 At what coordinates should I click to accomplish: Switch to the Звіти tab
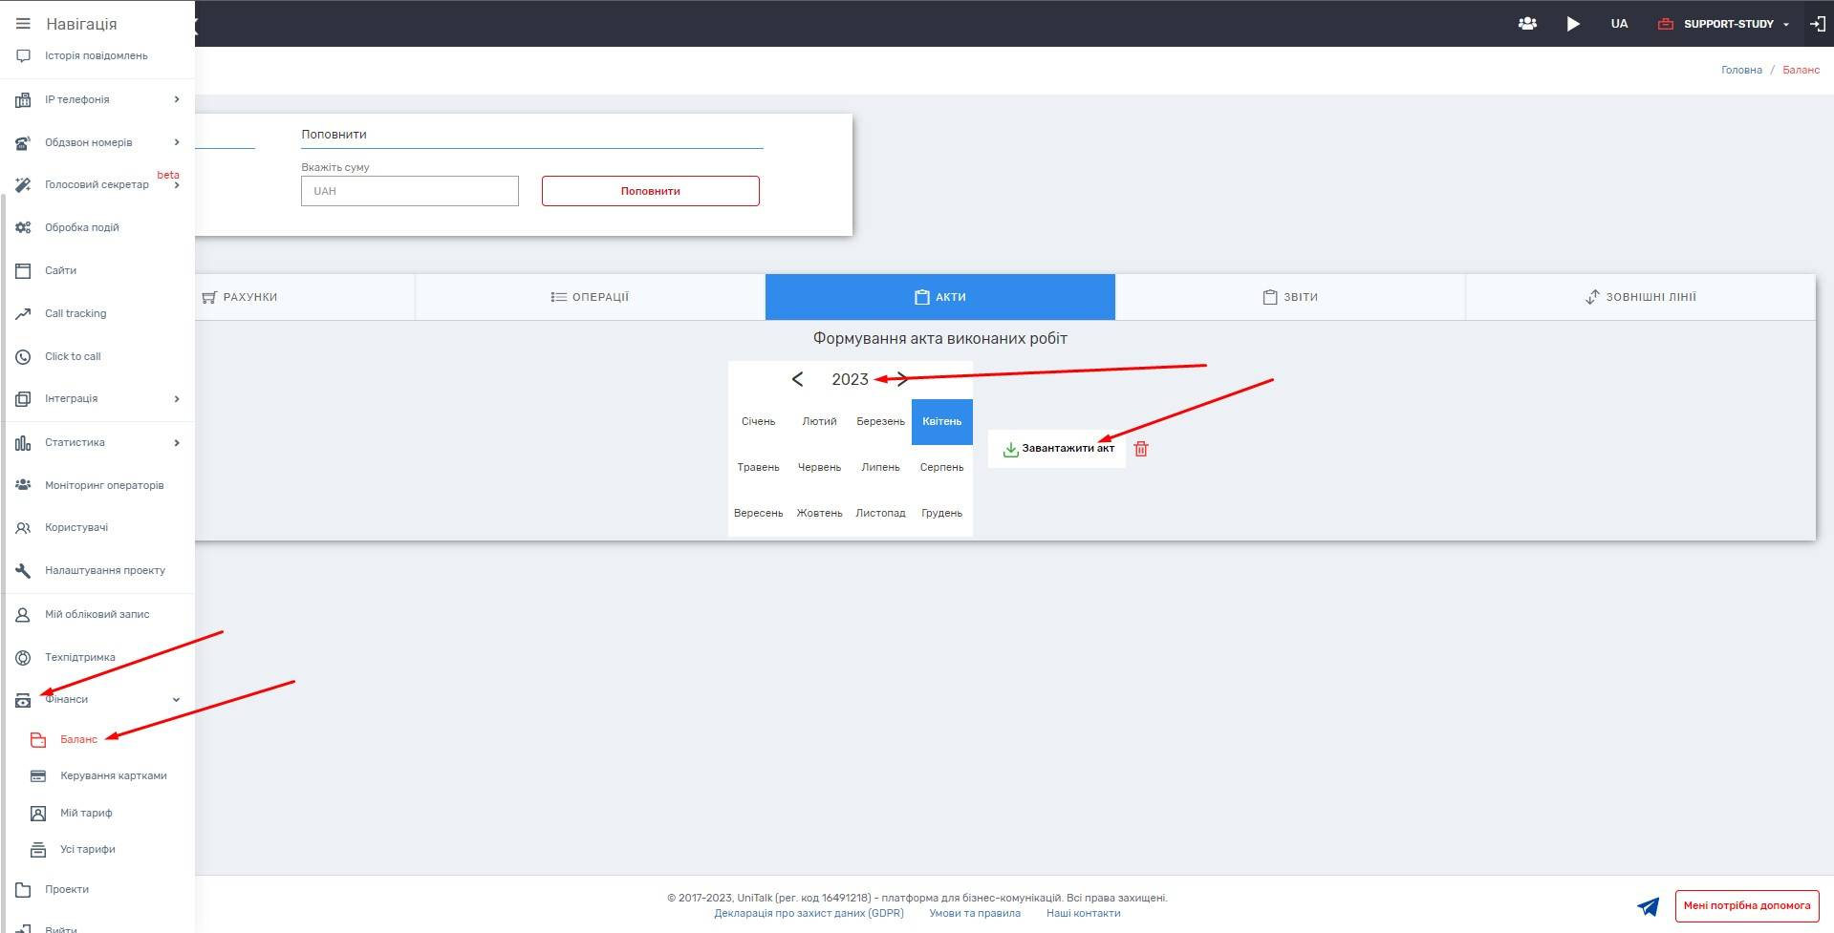pos(1289,297)
